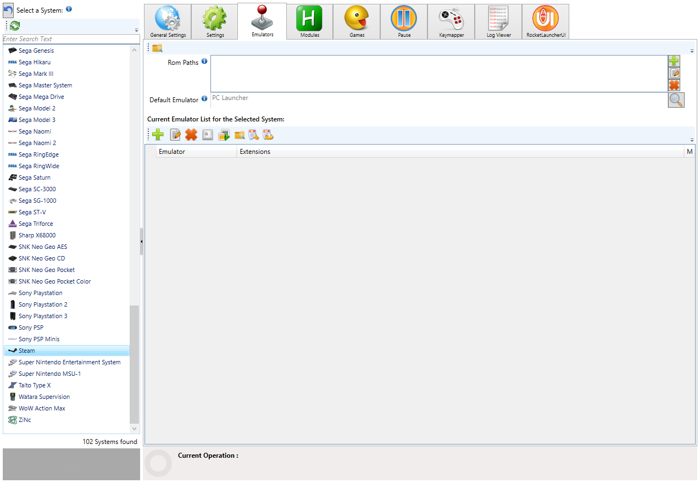Click the blue undo arrow button
The image size is (700, 483).
pyautogui.click(x=8, y=10)
